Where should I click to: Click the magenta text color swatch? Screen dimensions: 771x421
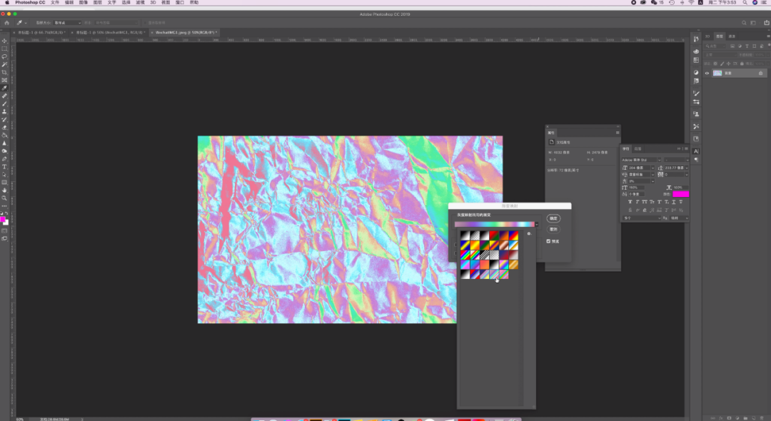click(680, 194)
